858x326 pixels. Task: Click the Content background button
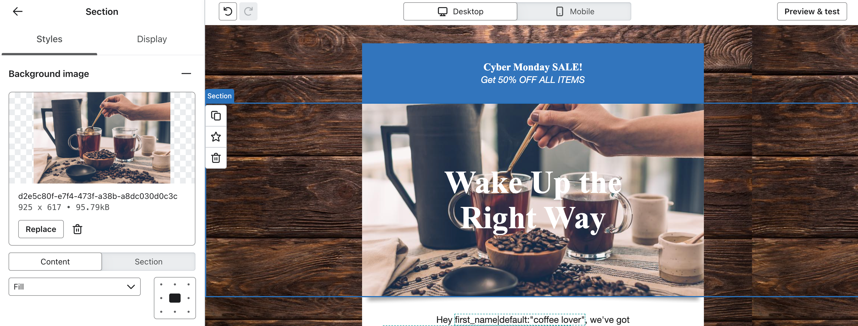point(55,262)
